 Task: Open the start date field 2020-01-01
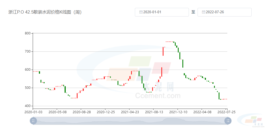coord(162,12)
